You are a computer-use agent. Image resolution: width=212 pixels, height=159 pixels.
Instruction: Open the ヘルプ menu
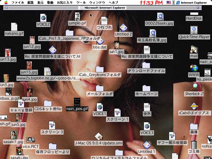(x=113, y=3)
